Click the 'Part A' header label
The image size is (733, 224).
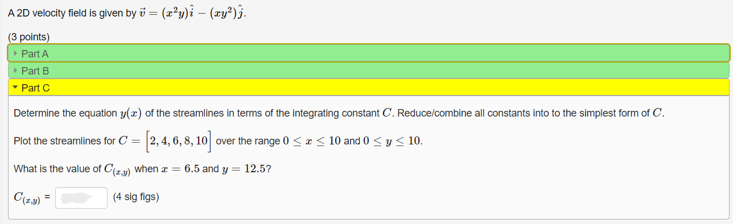[35, 53]
